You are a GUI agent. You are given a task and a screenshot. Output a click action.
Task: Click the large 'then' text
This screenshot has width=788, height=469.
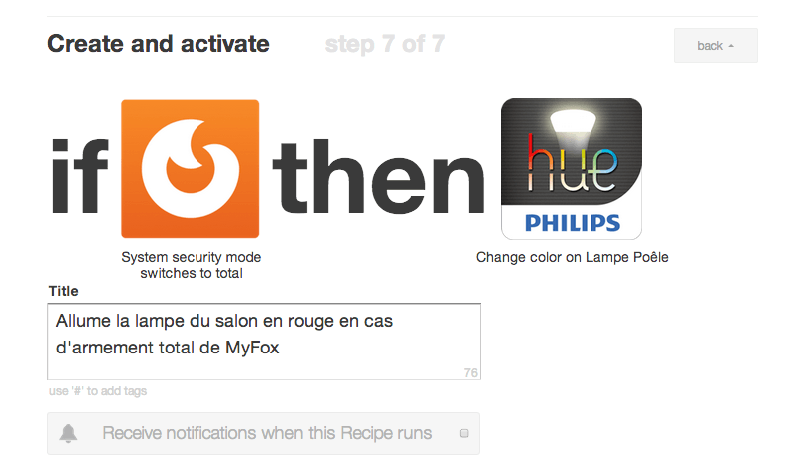click(x=378, y=176)
